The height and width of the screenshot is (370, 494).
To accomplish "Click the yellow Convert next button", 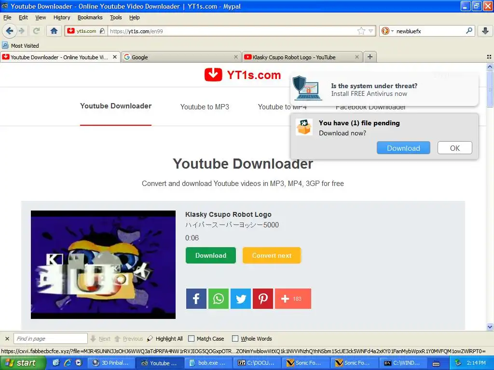I will 272,255.
